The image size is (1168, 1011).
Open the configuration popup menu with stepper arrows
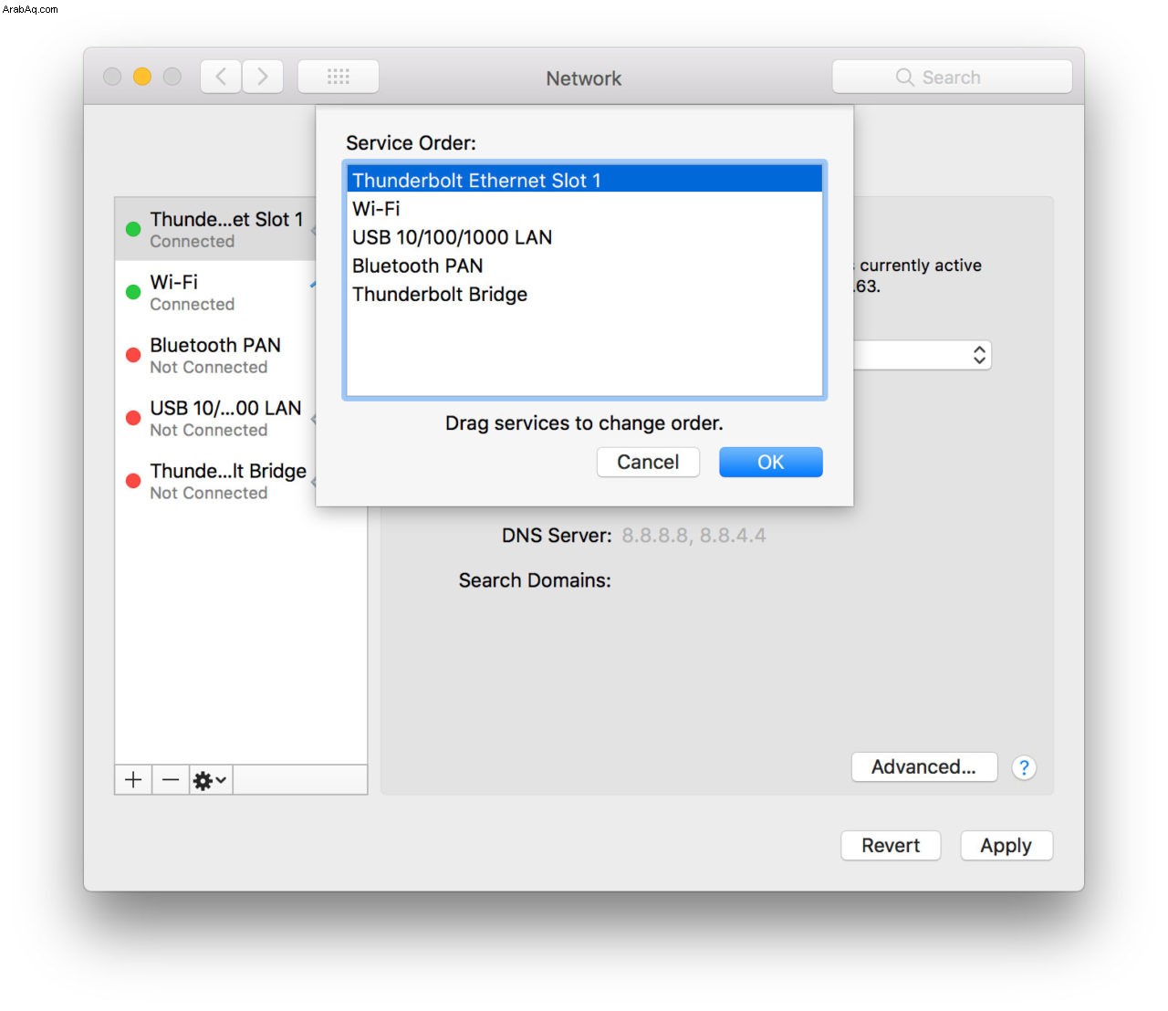(923, 355)
